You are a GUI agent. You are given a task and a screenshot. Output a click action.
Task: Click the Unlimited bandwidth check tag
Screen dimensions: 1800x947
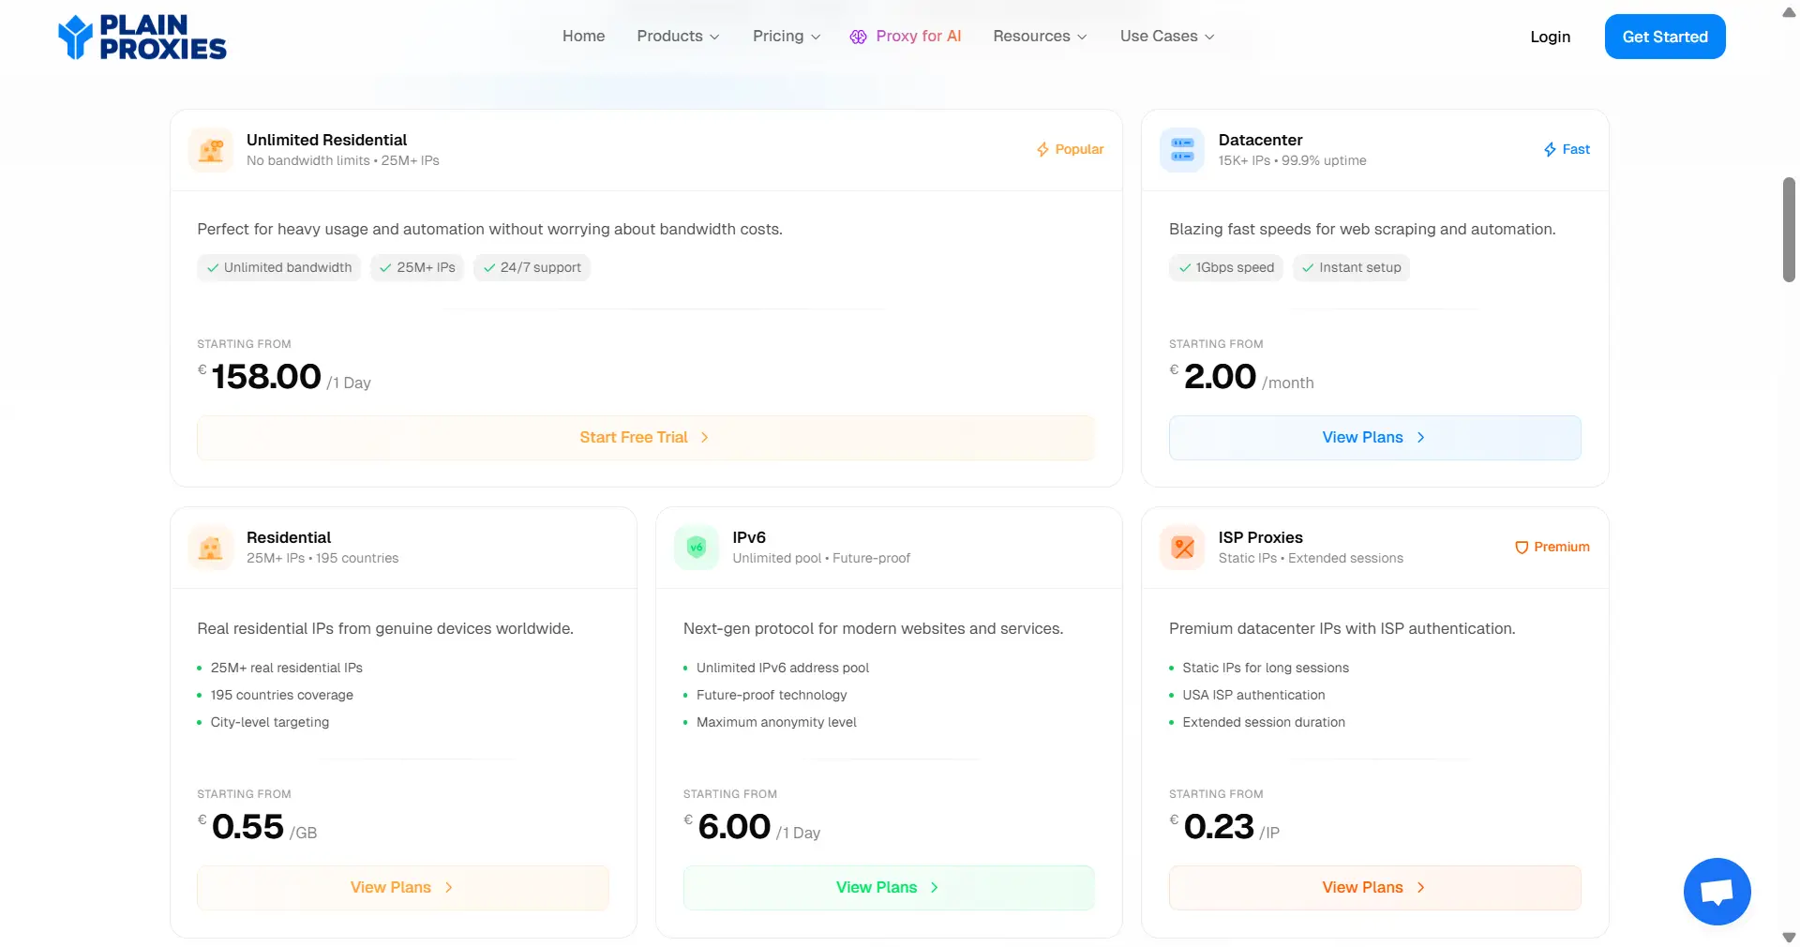coord(278,267)
